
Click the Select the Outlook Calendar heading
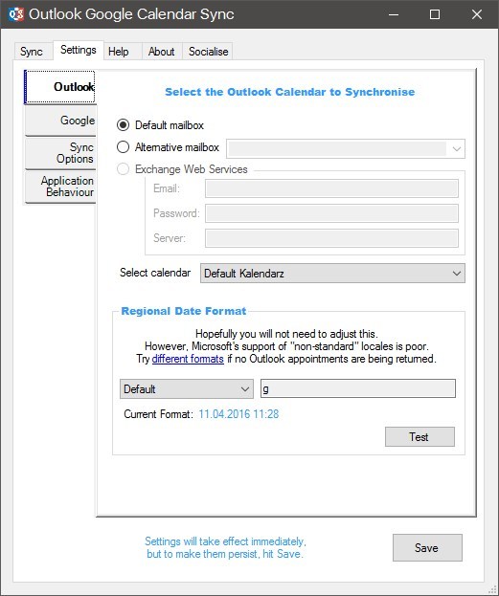tap(289, 92)
